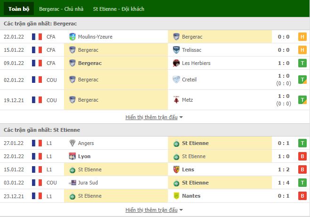Click the 1 : 4 score for Jura Sud match
This screenshot has height=217, width=310.
(284, 183)
